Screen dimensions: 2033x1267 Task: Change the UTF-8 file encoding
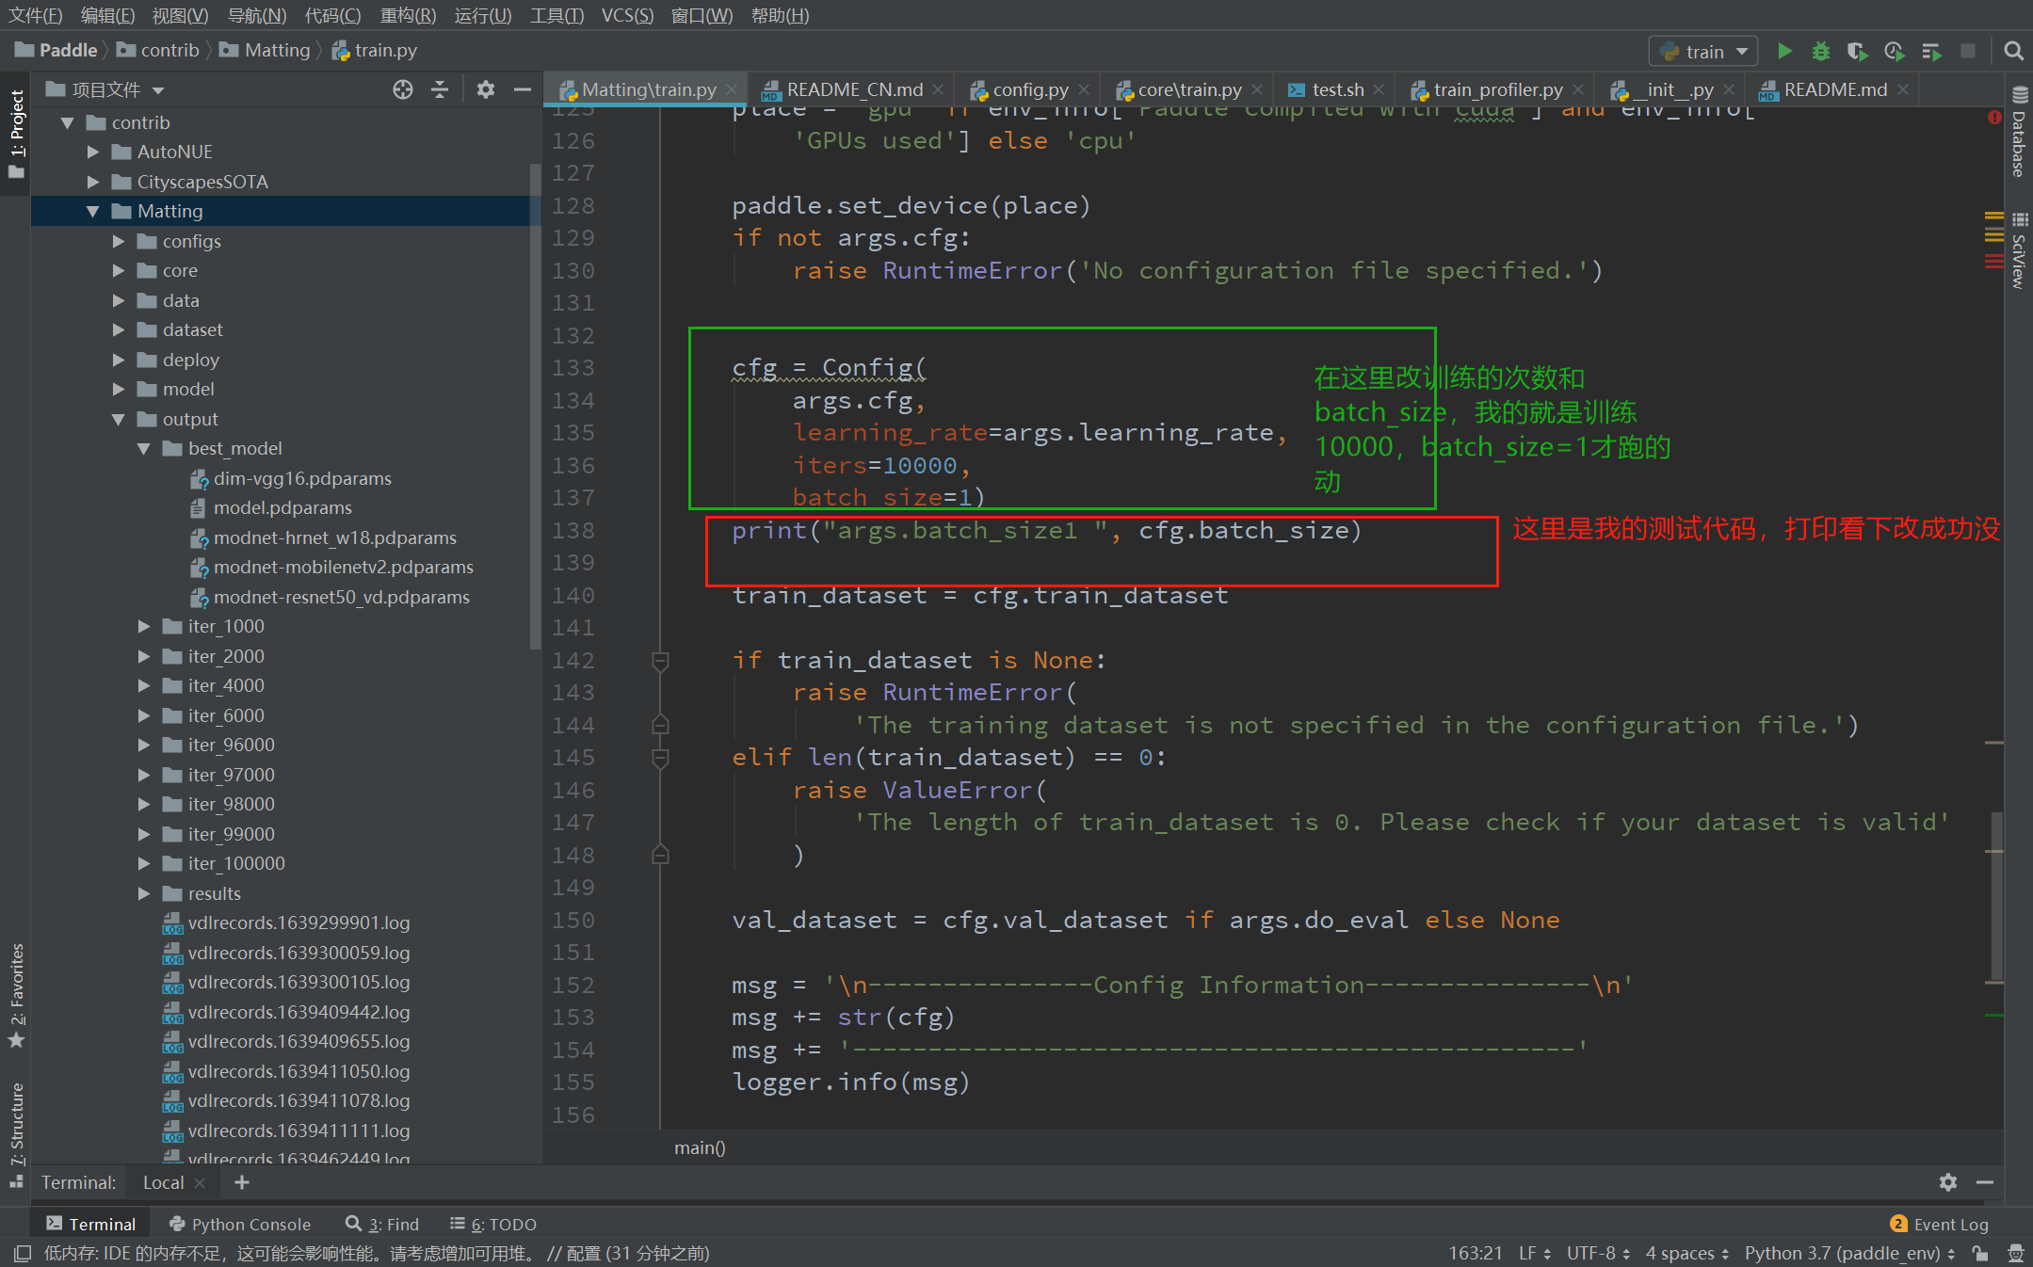[1598, 1253]
